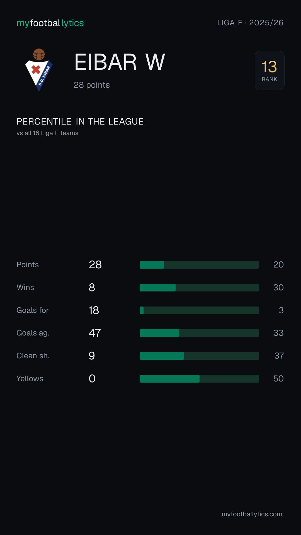Screen dimensions: 301x535
Task: Select the Percentile in the League heading
Action: 80,121
